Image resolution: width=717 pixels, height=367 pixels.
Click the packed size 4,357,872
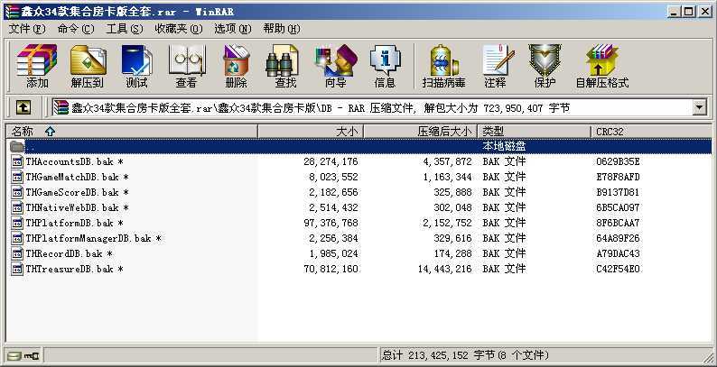tap(447, 161)
